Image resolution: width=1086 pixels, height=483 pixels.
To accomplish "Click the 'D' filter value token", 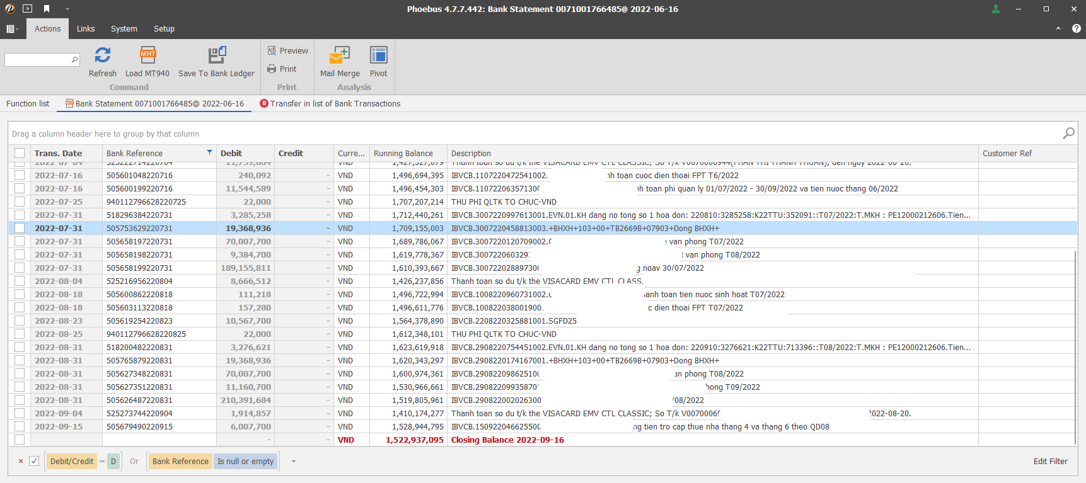I will click(113, 461).
